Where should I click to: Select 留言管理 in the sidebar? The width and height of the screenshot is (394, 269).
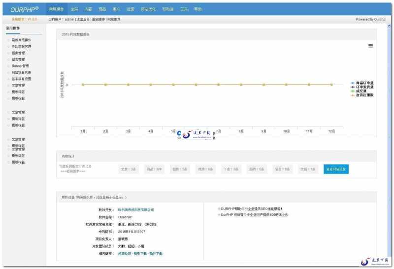point(18,60)
